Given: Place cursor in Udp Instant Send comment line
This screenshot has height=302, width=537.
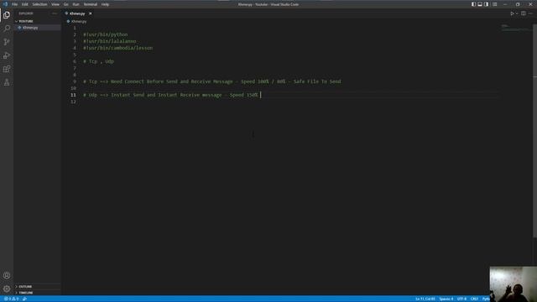Looking at the screenshot, I should (170, 95).
